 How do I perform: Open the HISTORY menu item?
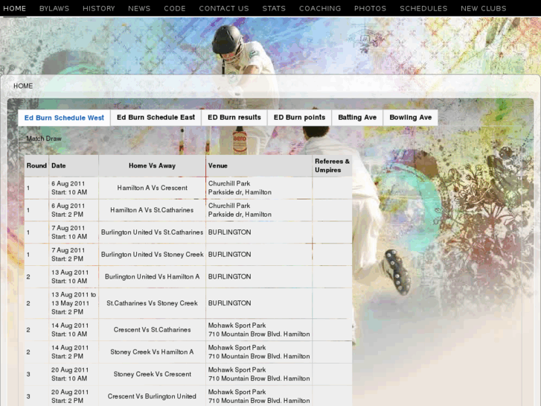tap(99, 8)
